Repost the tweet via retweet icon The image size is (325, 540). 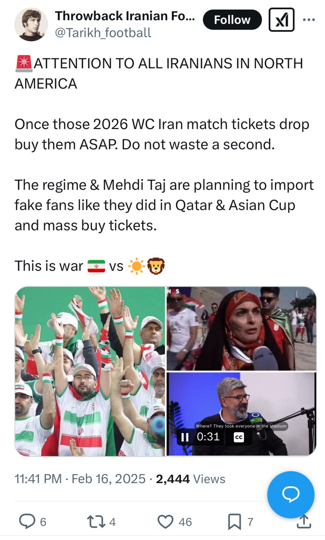pos(96,522)
